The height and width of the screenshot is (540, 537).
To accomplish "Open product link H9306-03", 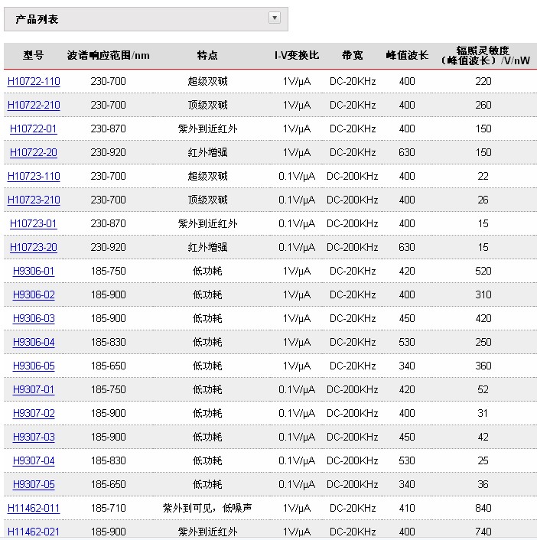I will 34,318.
